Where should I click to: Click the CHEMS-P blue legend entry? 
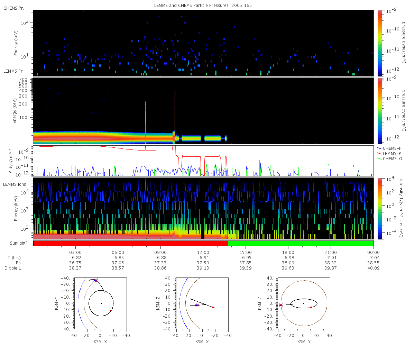tap(389, 148)
